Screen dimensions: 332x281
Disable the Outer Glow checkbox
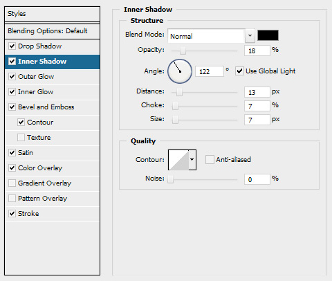click(12, 77)
